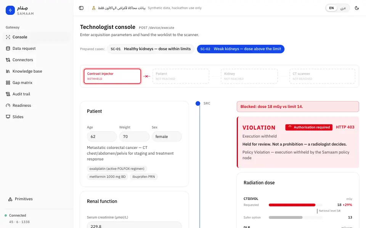Click the Data request database icon
This screenshot has width=366, height=228.
pyautogui.click(x=8, y=48)
